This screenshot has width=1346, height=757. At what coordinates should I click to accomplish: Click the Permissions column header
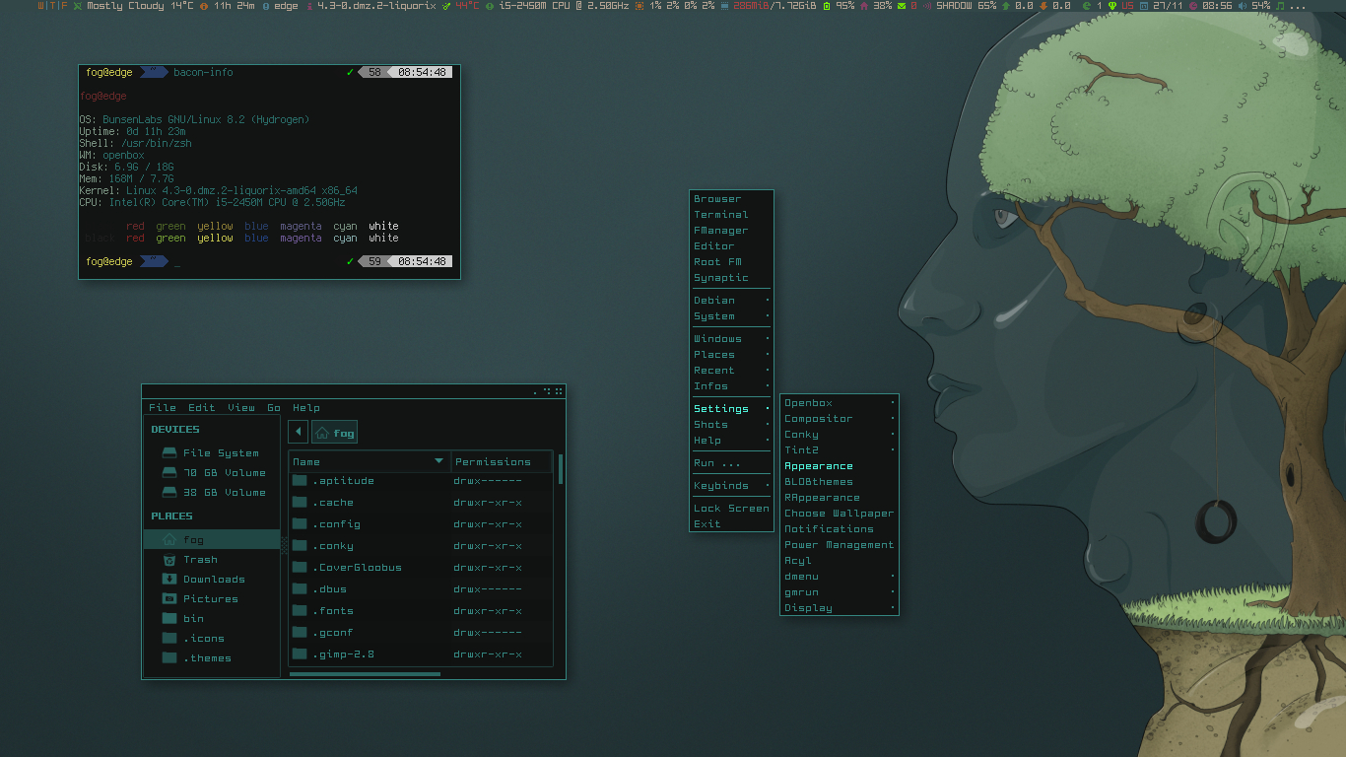tap(501, 461)
